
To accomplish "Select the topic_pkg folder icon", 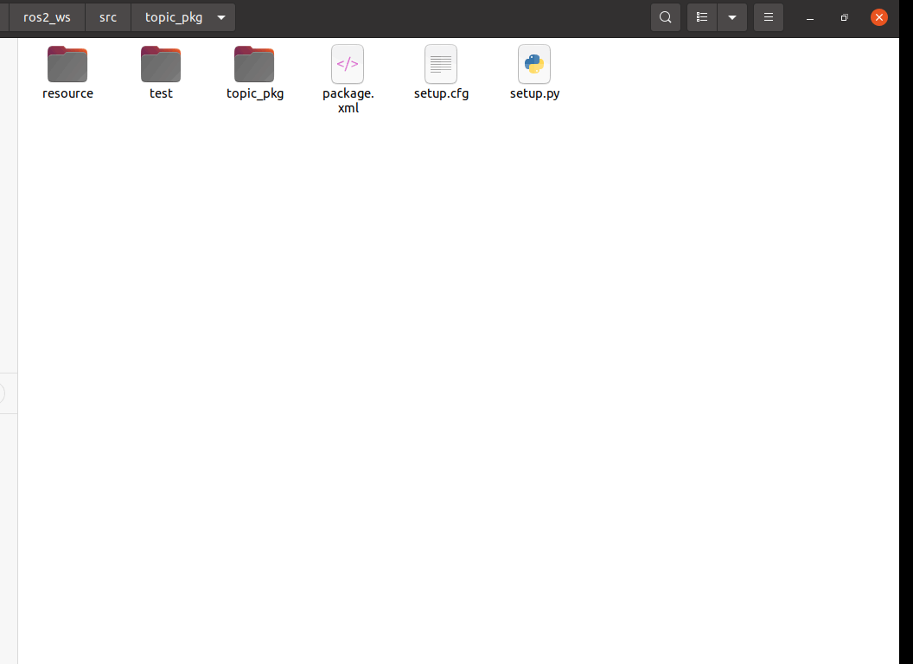I will (254, 64).
